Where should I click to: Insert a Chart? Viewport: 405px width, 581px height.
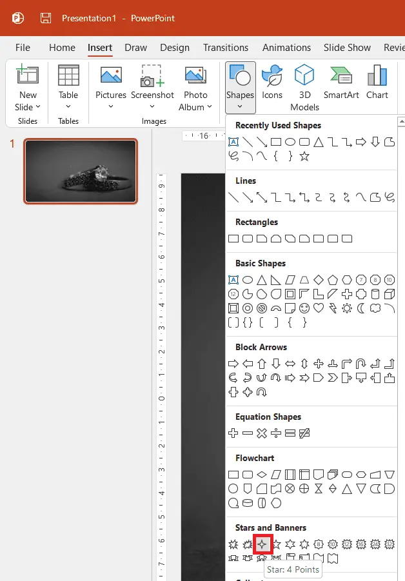[377, 83]
